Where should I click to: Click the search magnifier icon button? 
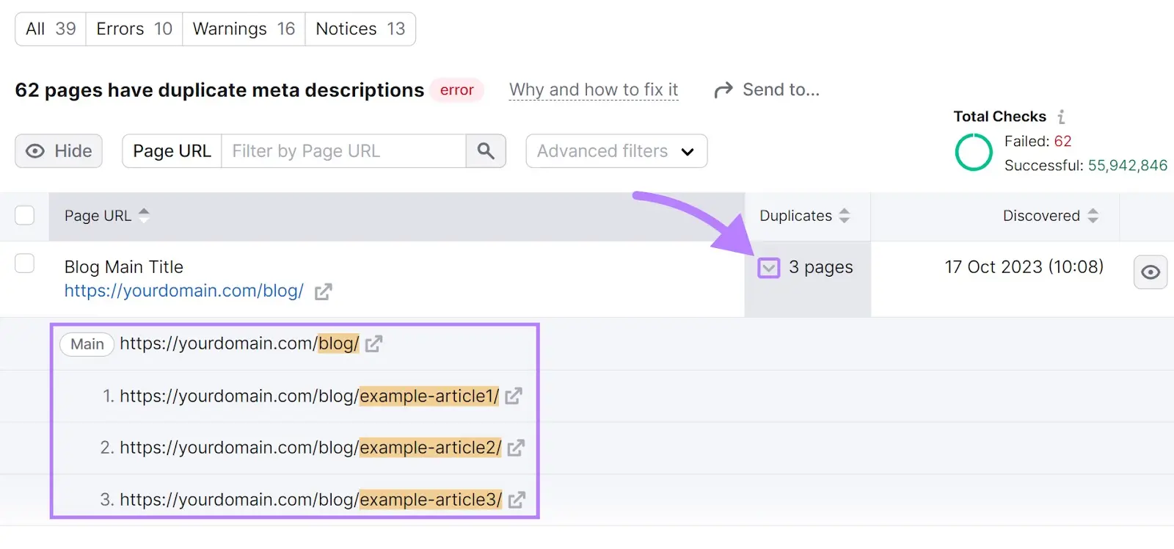click(486, 151)
